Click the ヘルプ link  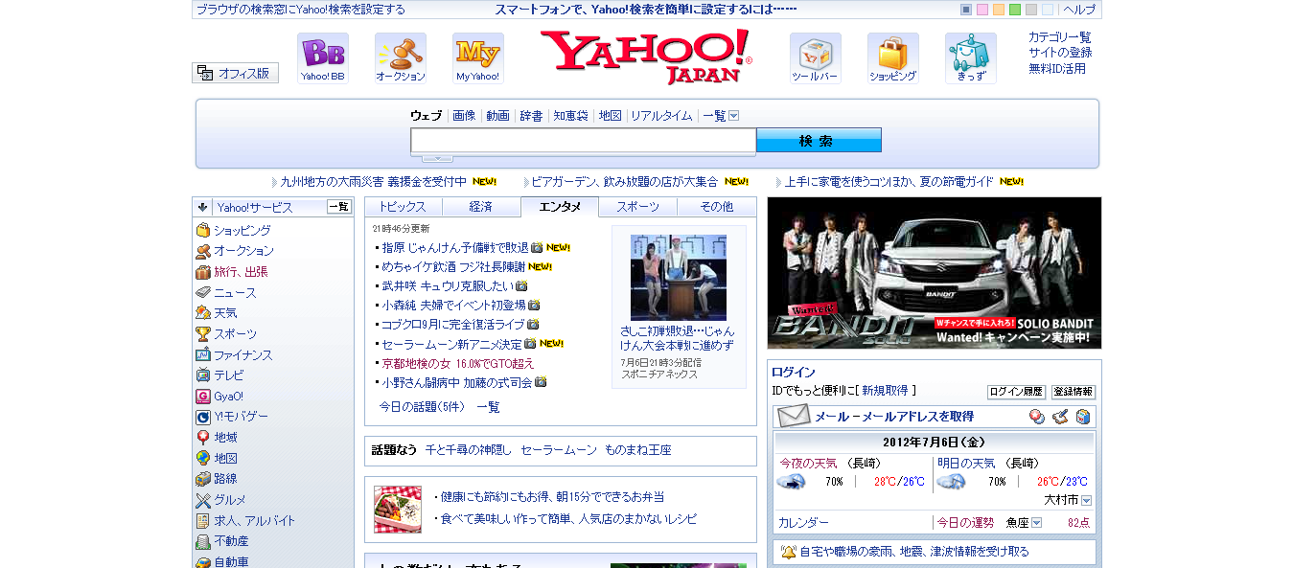[1079, 10]
